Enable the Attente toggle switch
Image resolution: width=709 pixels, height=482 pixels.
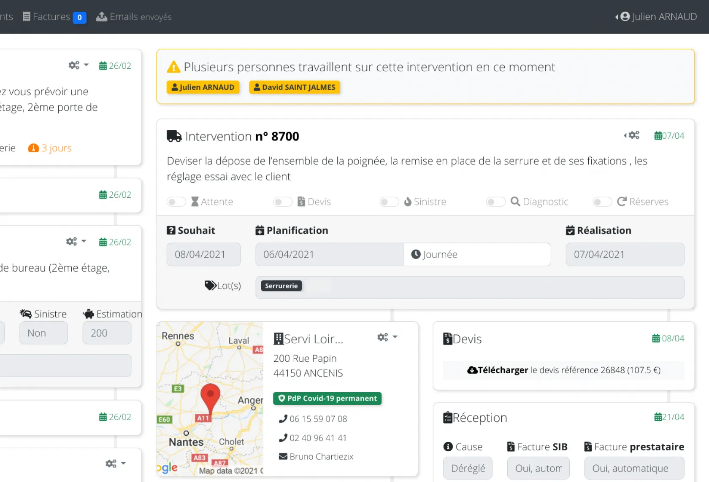(176, 202)
